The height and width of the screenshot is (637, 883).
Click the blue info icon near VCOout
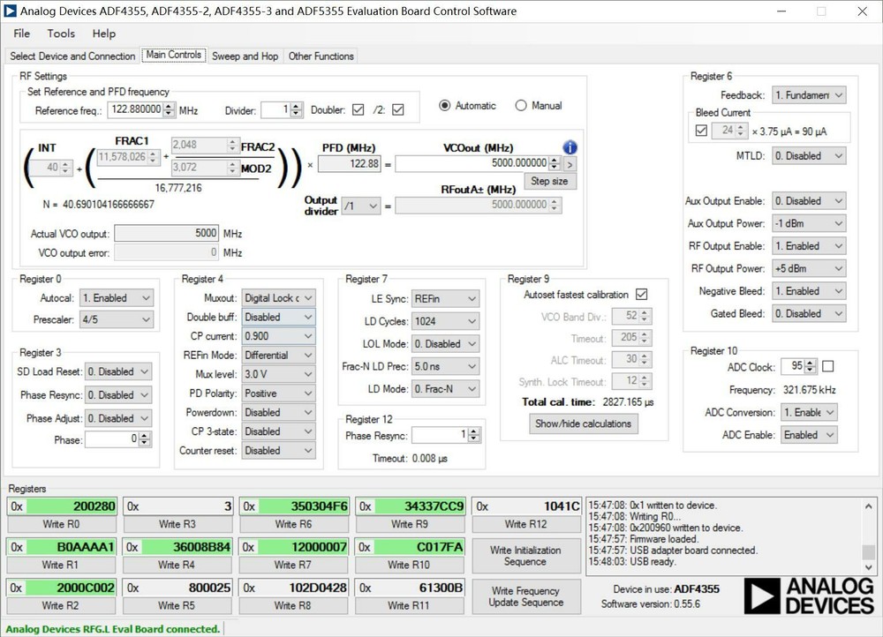(570, 147)
